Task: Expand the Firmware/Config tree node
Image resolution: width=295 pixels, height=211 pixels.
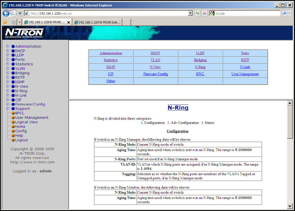Action: tap(8, 104)
